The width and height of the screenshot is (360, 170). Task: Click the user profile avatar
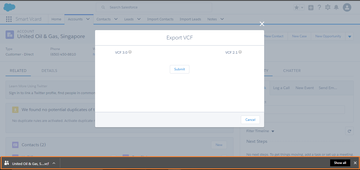pos(347,7)
